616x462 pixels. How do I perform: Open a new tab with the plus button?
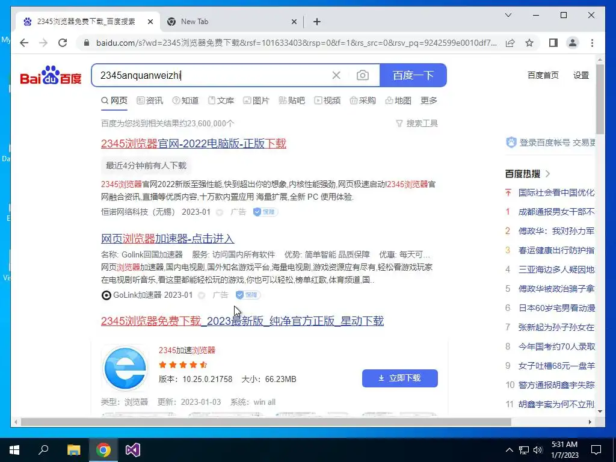[317, 22]
